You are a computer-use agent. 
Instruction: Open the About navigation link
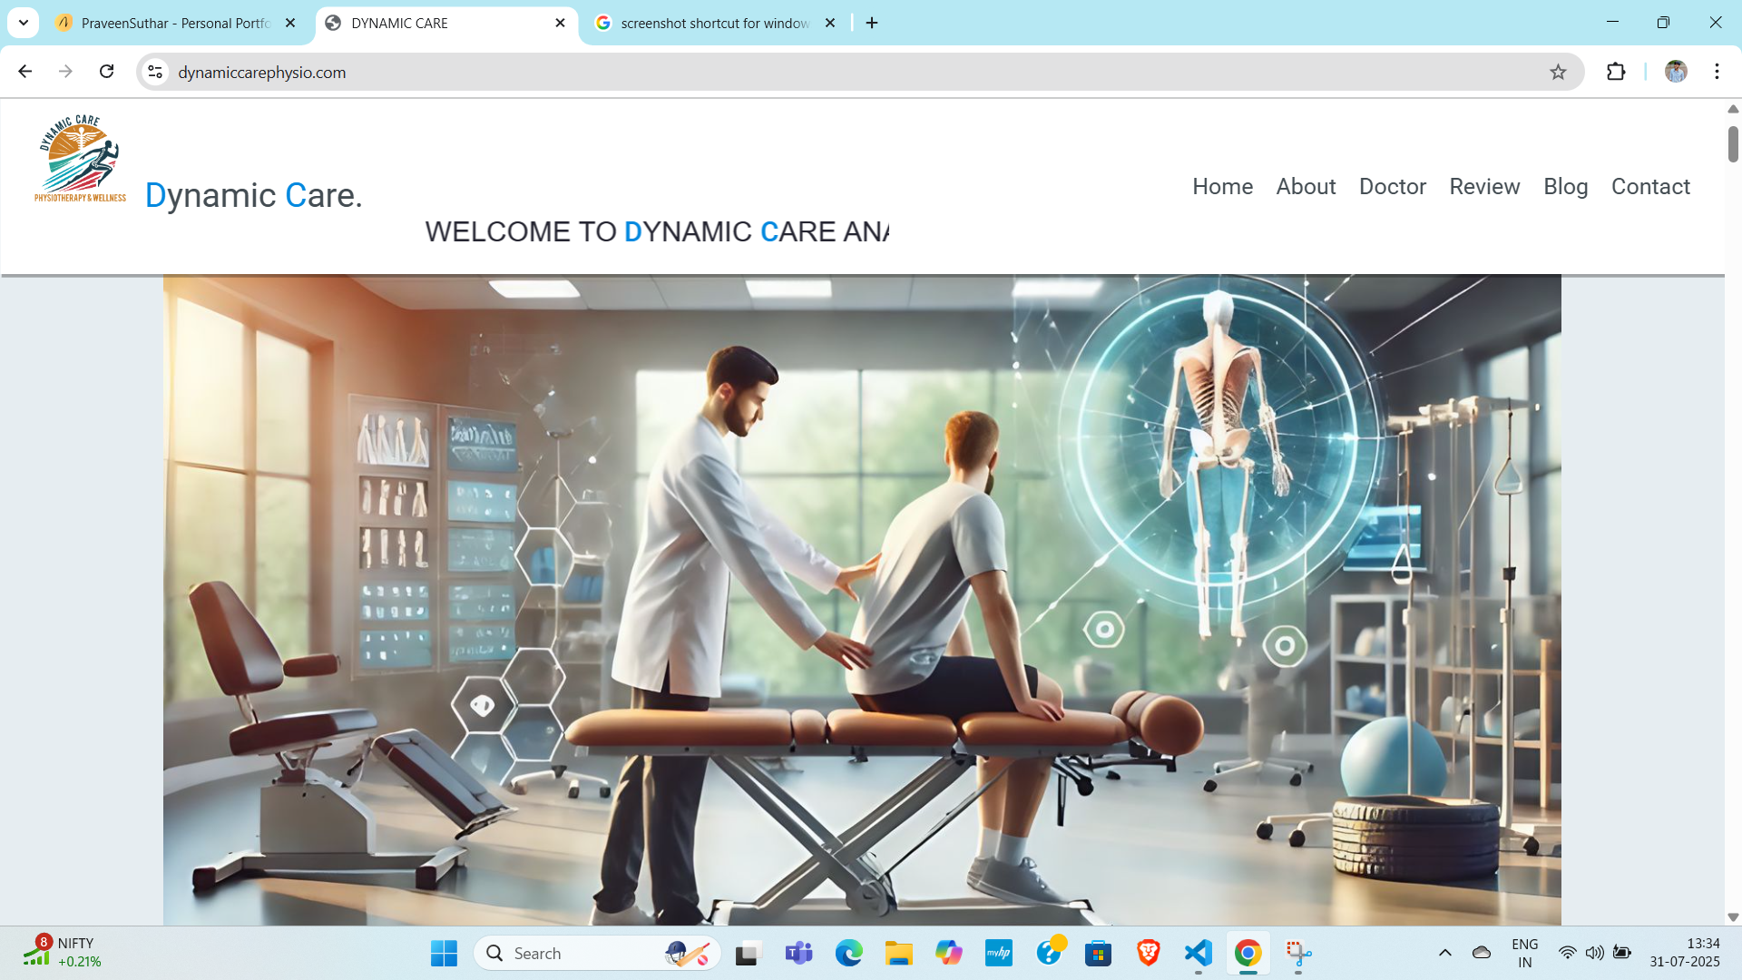pos(1306,186)
